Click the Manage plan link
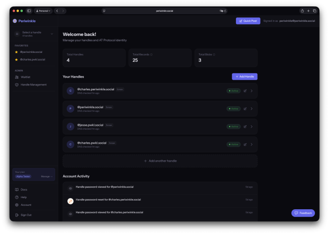This screenshot has height=234, width=329. pyautogui.click(x=47, y=176)
